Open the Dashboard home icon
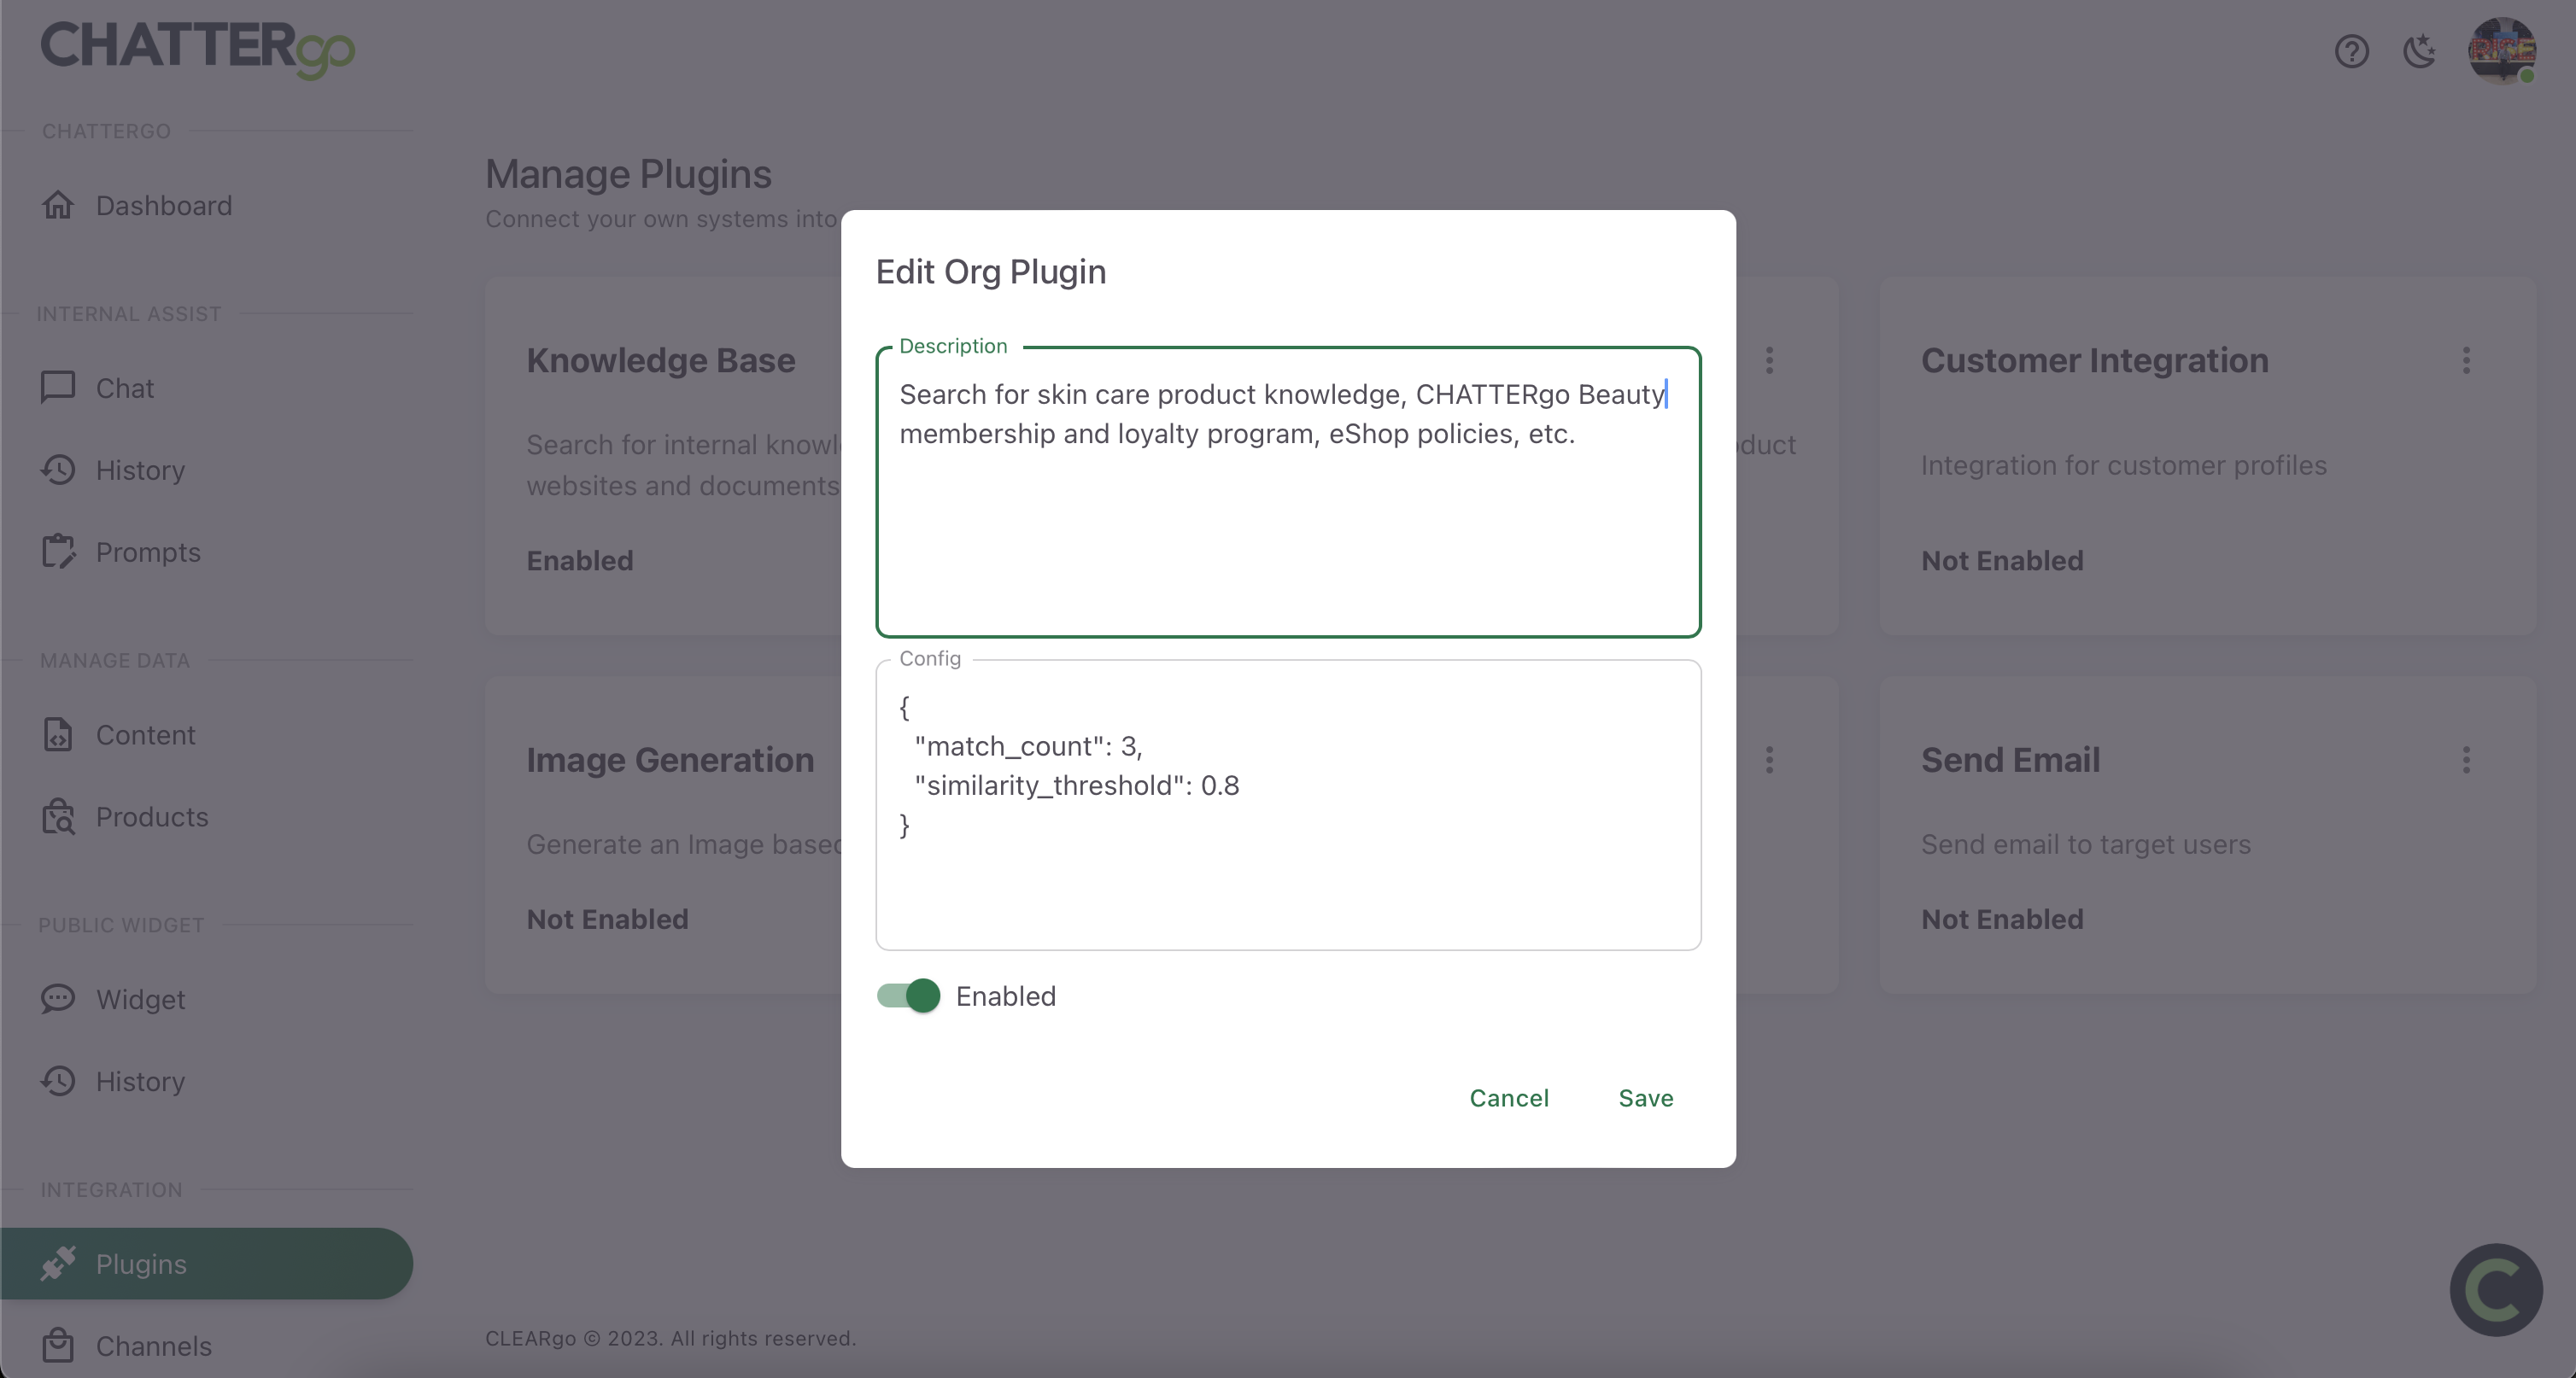 (x=58, y=205)
